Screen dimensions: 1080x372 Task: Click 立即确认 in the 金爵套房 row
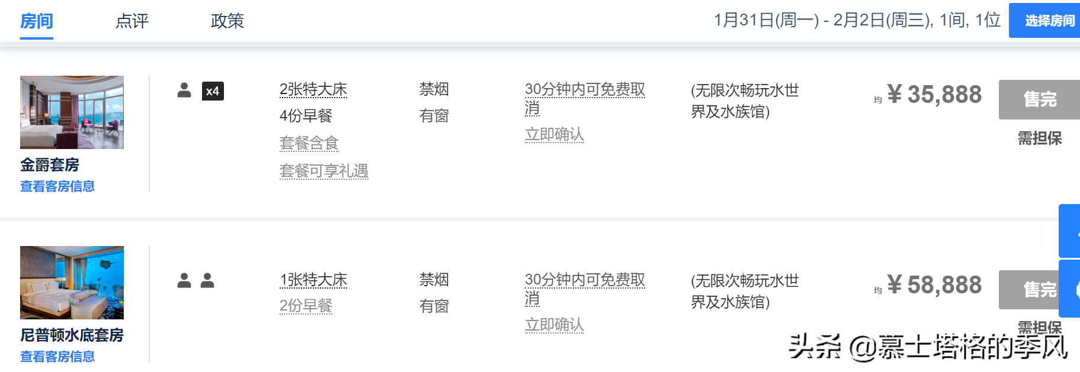pyautogui.click(x=554, y=134)
